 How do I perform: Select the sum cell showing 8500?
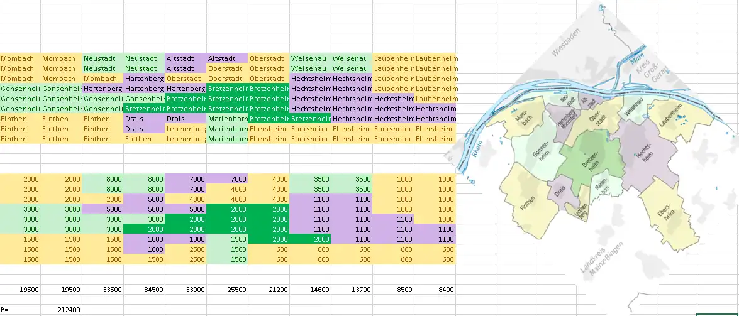(393, 290)
